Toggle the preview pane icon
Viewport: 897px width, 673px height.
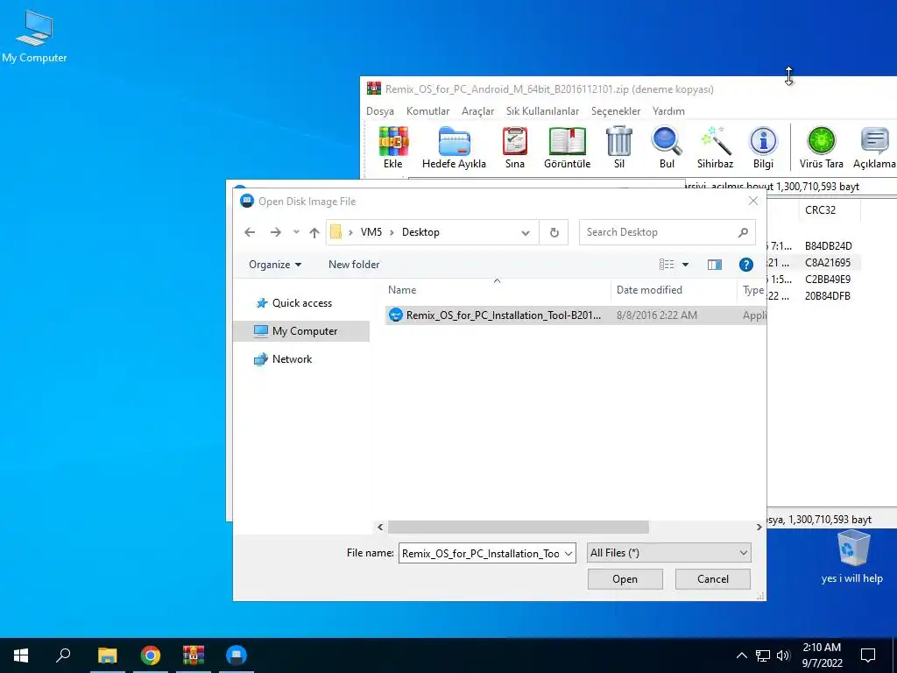pyautogui.click(x=715, y=265)
